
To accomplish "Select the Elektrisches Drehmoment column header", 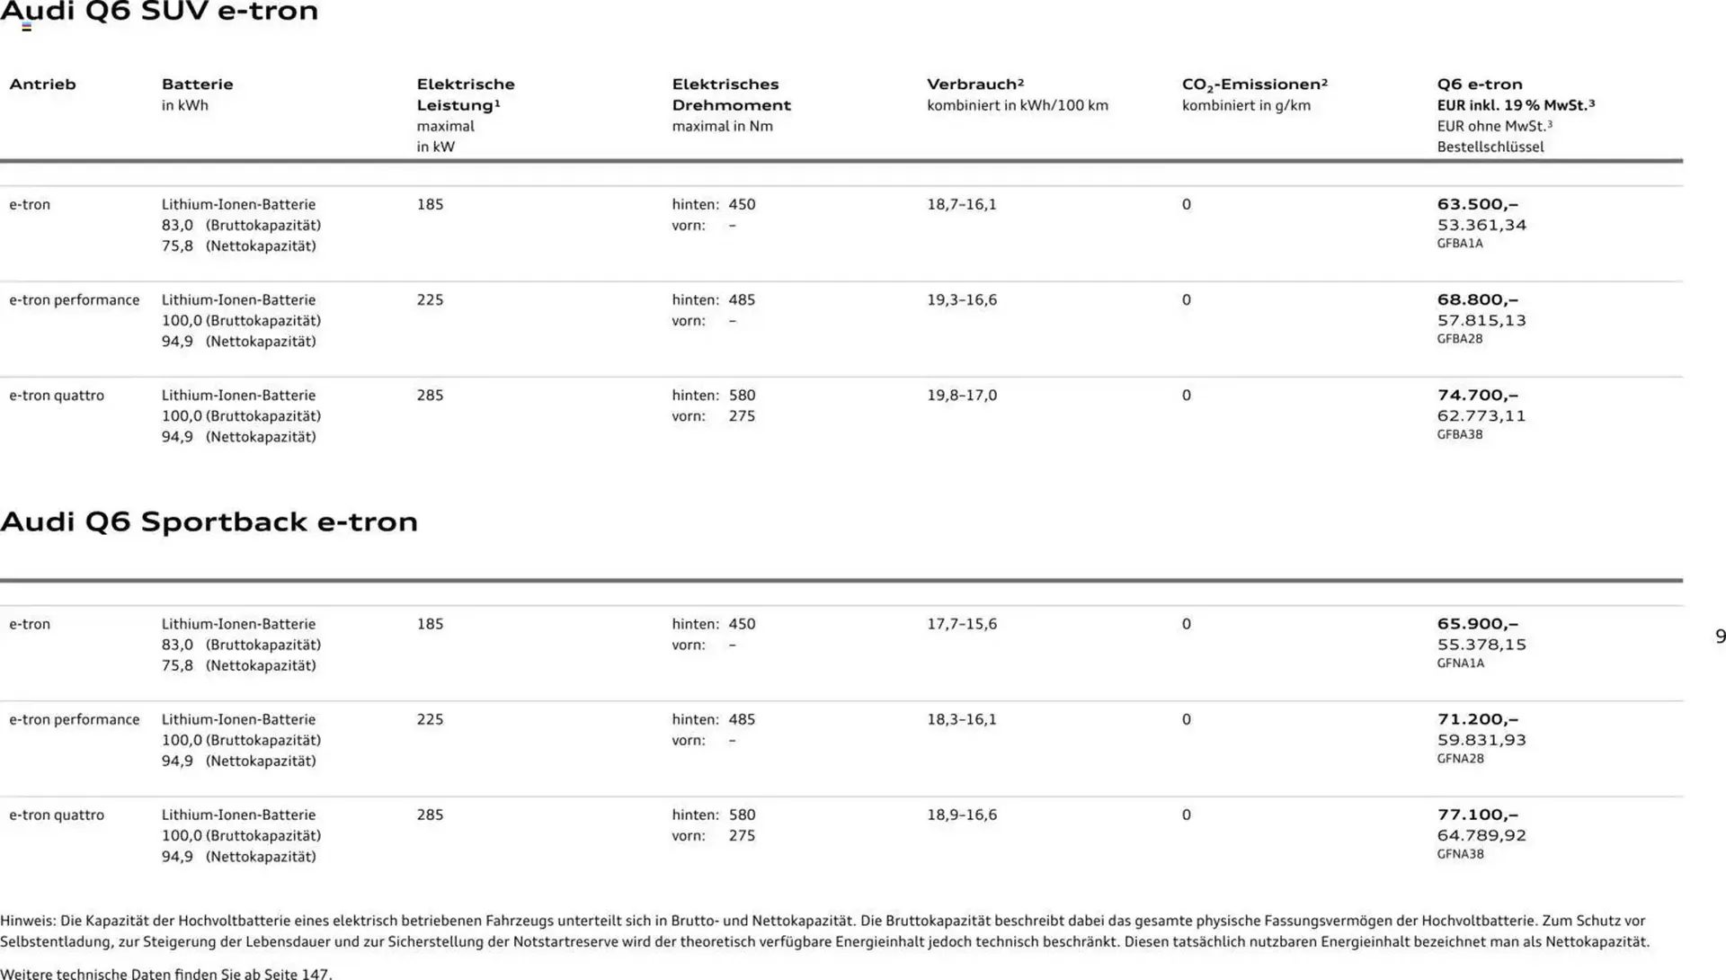I will tap(731, 94).
